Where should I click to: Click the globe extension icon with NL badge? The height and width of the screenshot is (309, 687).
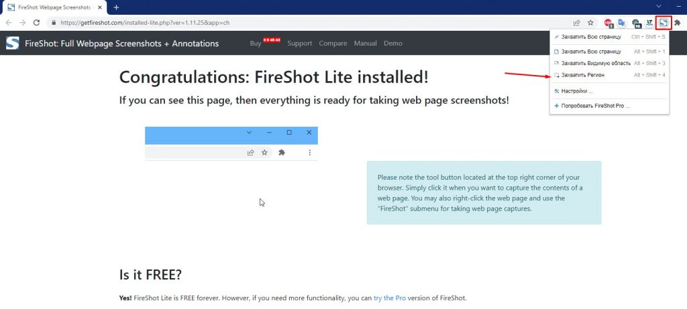tap(636, 23)
